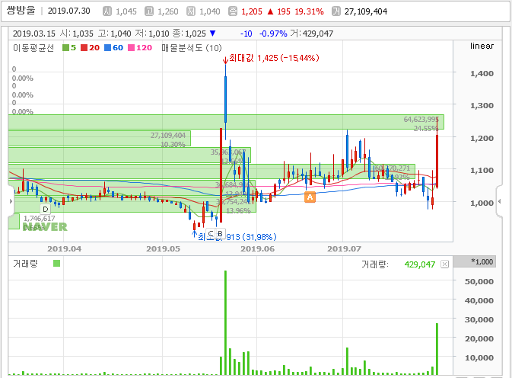The width and height of the screenshot is (512, 378).
Task: Click the 1,746,617 volume profile label
Action: click(40, 218)
